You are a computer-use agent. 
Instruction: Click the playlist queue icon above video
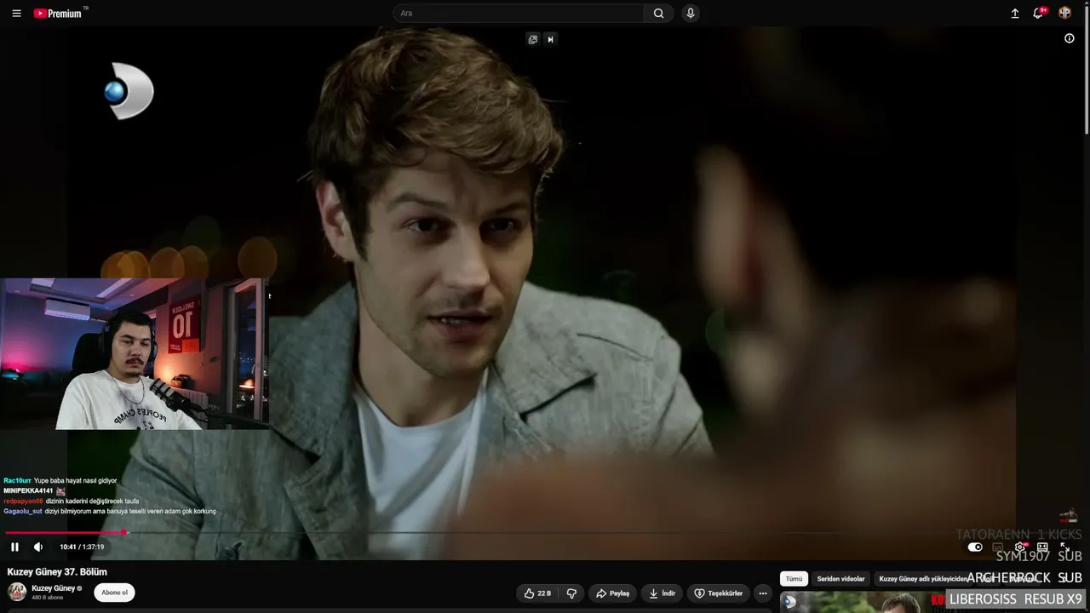point(533,39)
